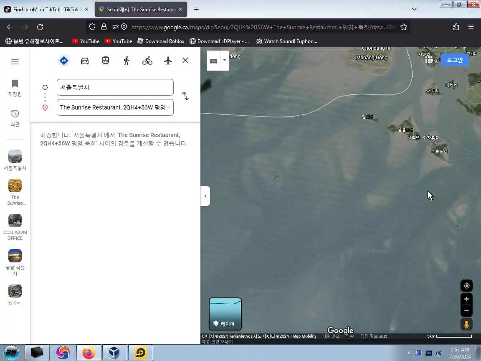
Task: Click the 로그인 sign-in button
Action: click(455, 60)
